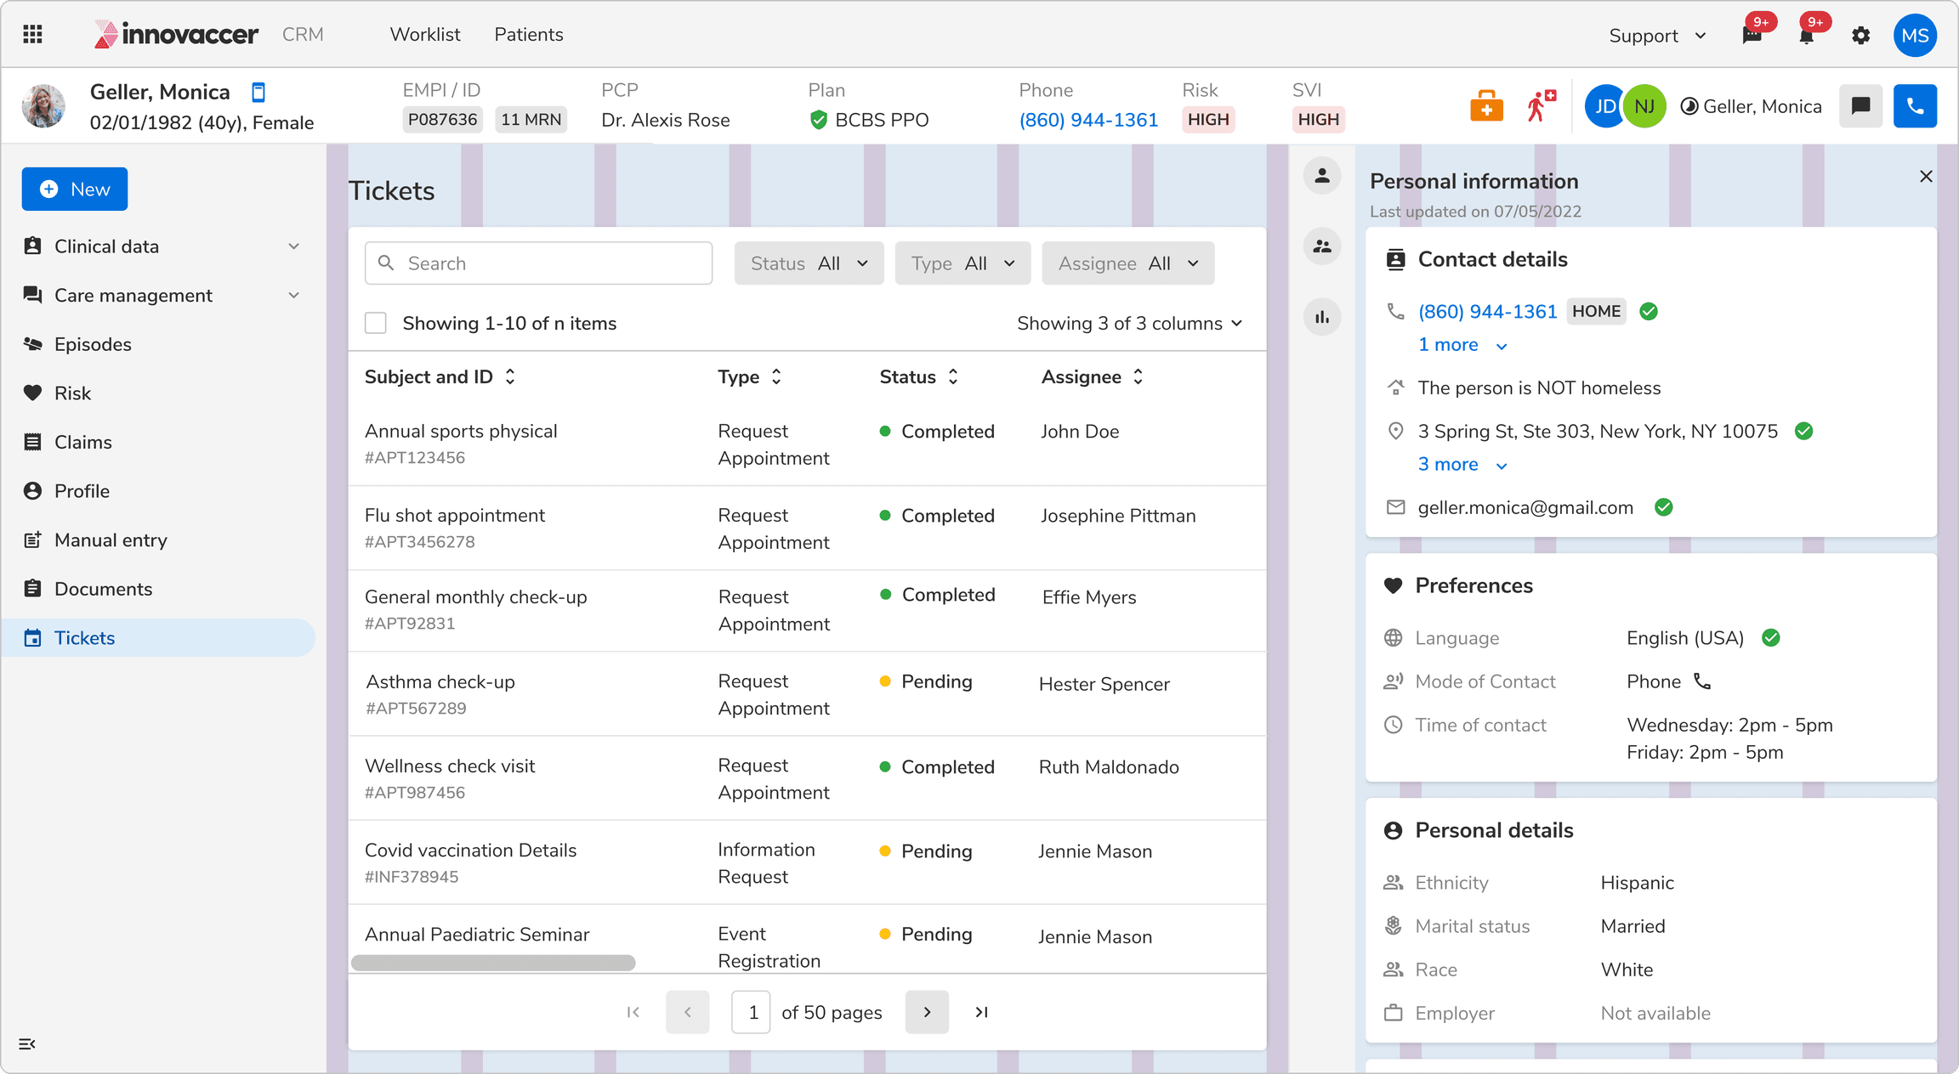Click the blue New button
This screenshot has height=1074, width=1959.
point(75,189)
